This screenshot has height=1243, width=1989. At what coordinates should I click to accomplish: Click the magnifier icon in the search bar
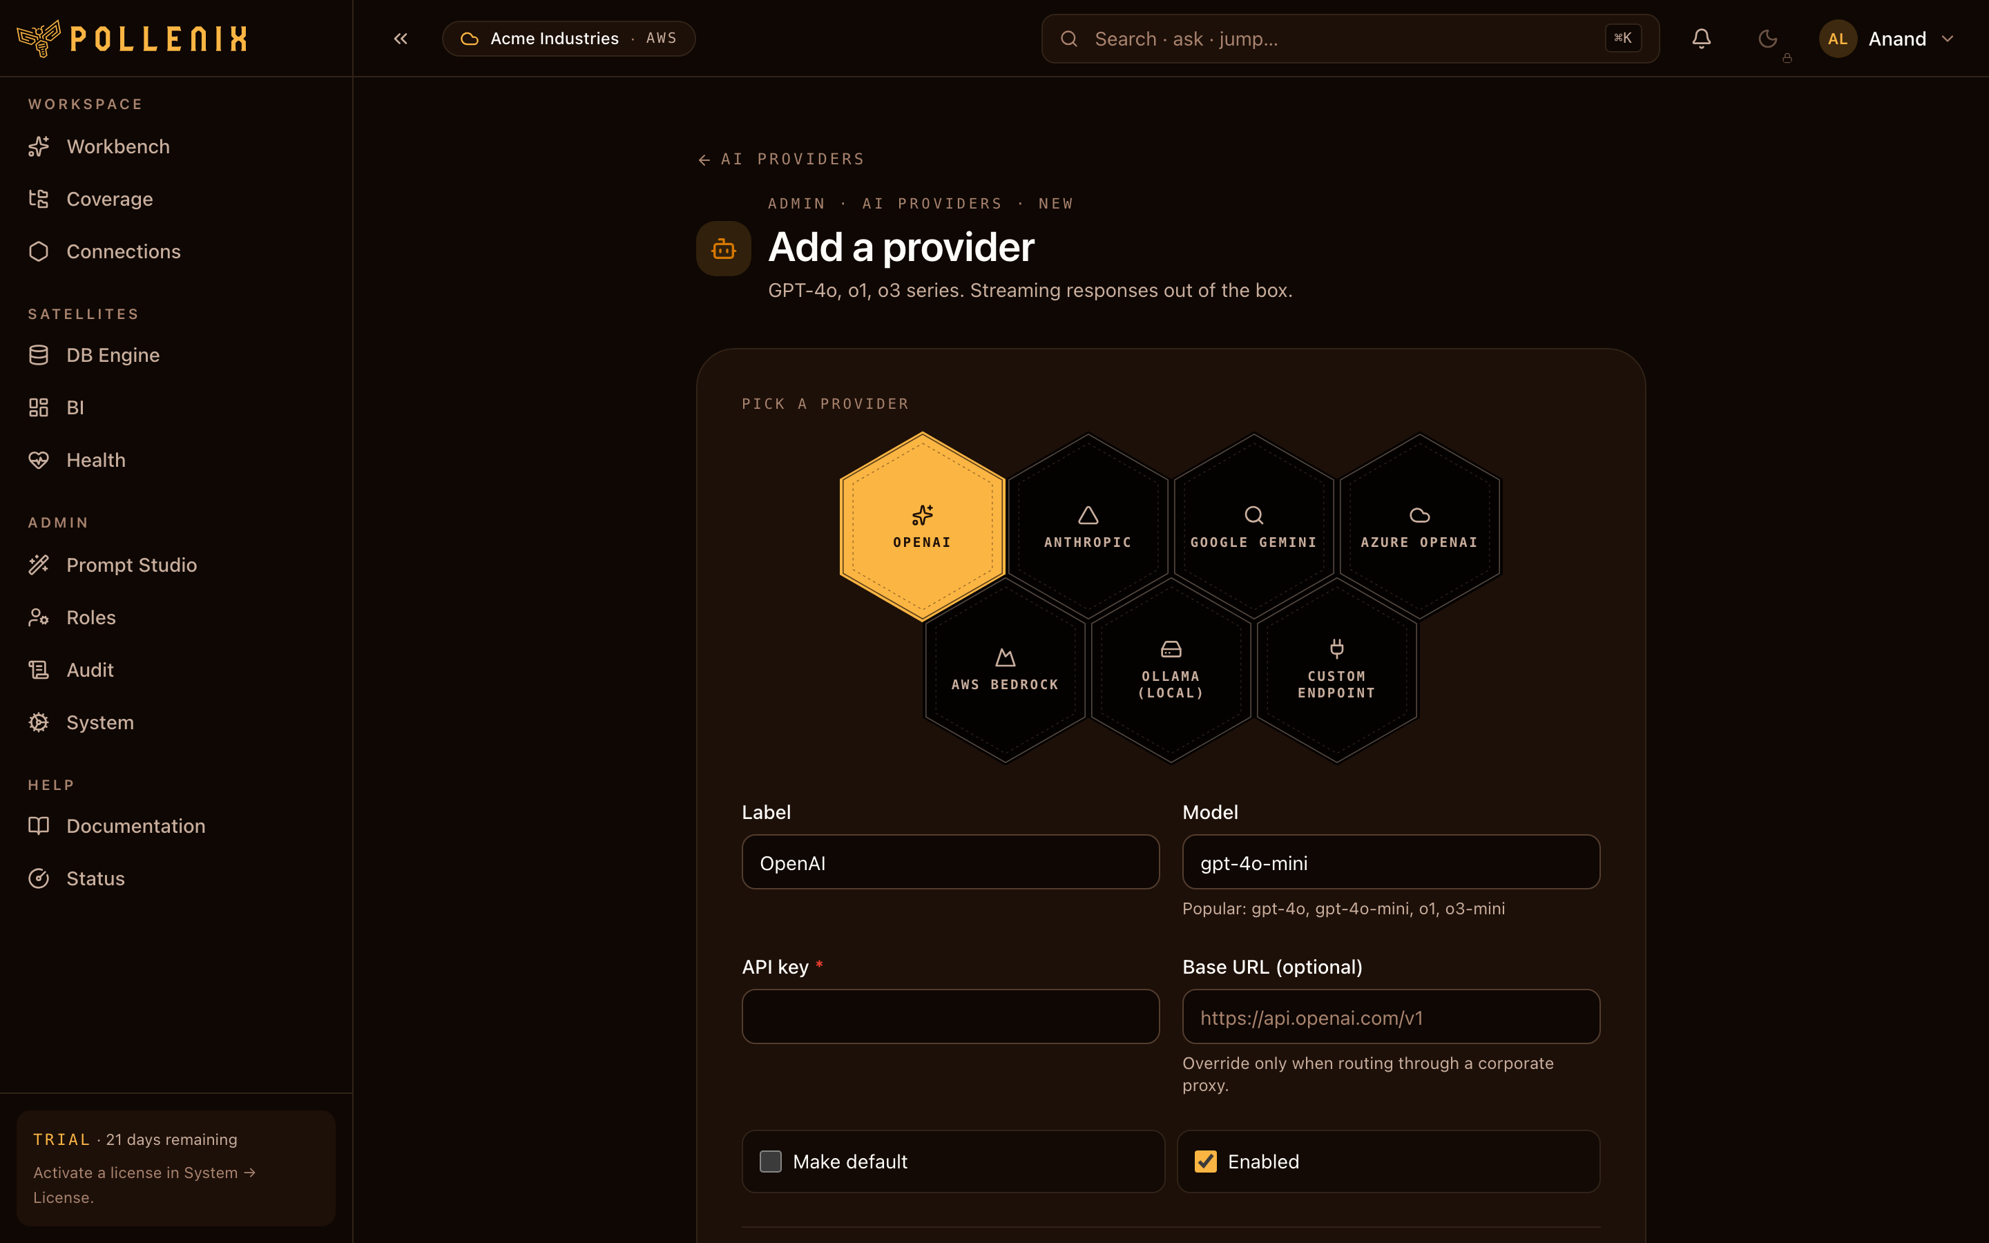1068,39
